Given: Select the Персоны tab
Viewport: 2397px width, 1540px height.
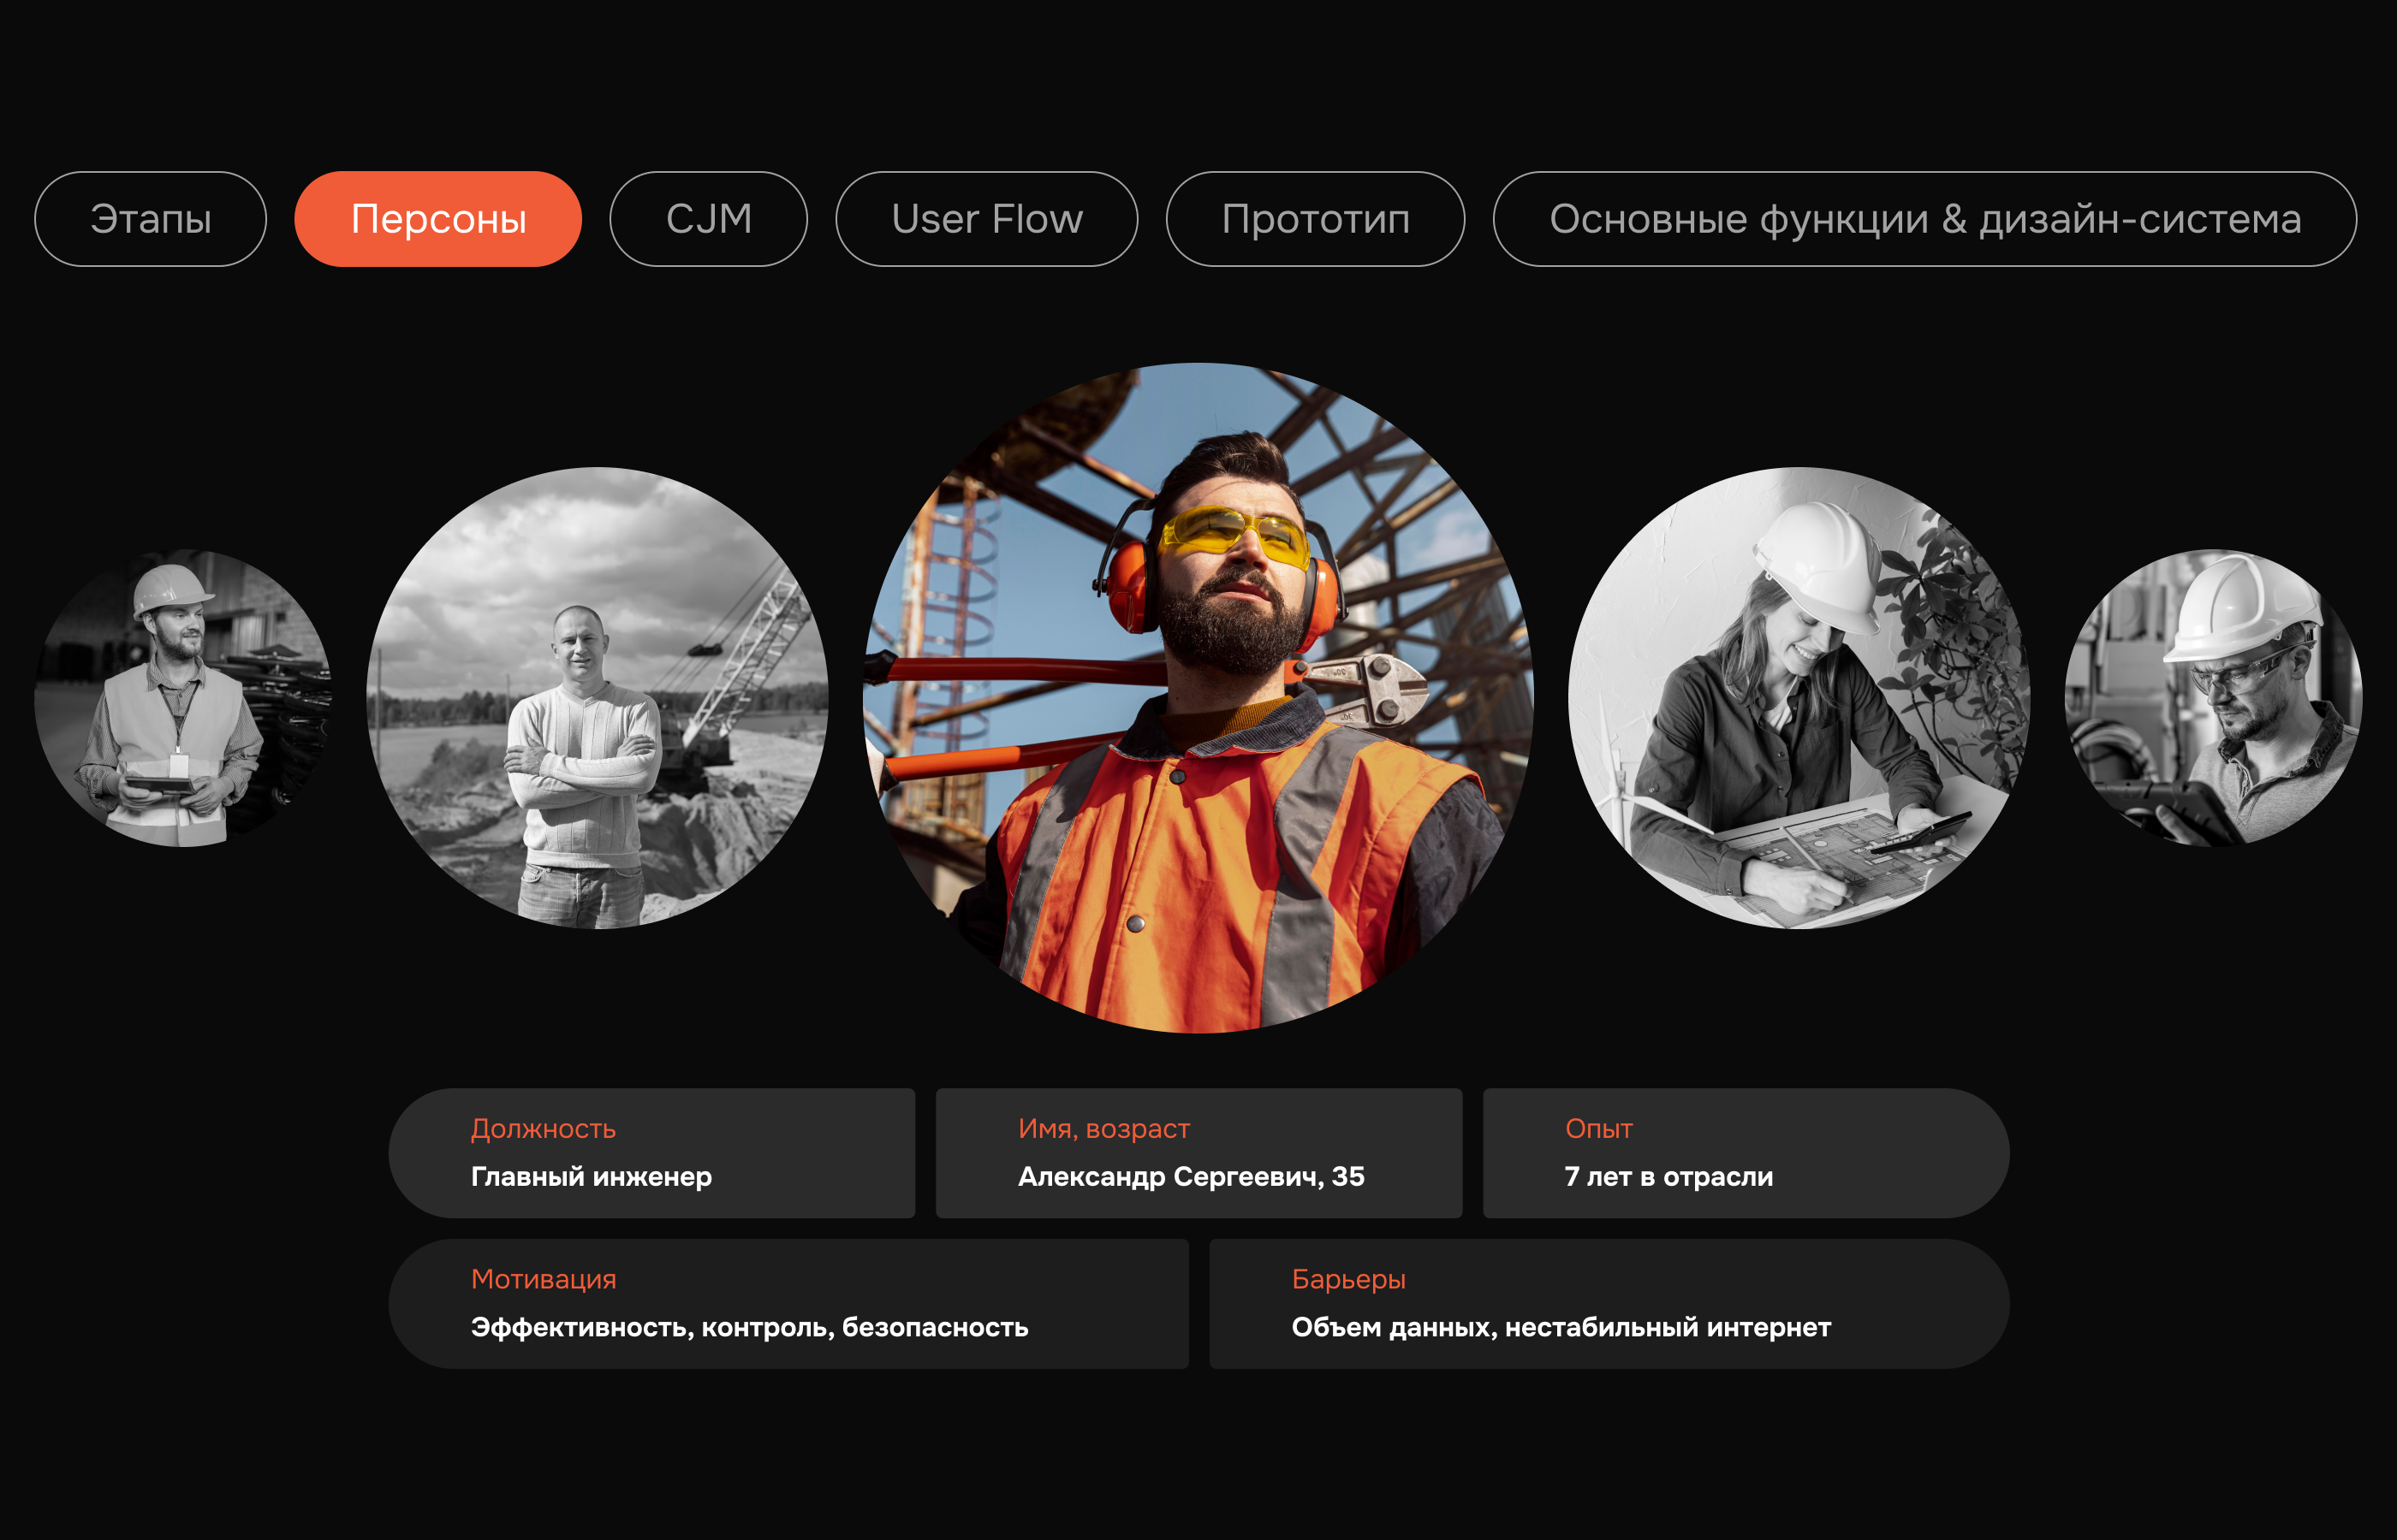Looking at the screenshot, I should (x=437, y=219).
